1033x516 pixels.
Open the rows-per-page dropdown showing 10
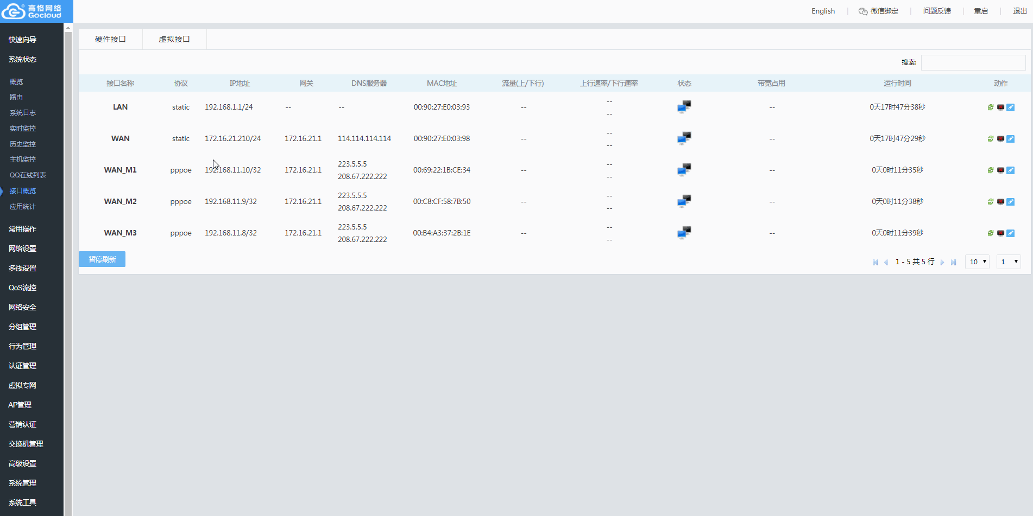[x=977, y=262]
